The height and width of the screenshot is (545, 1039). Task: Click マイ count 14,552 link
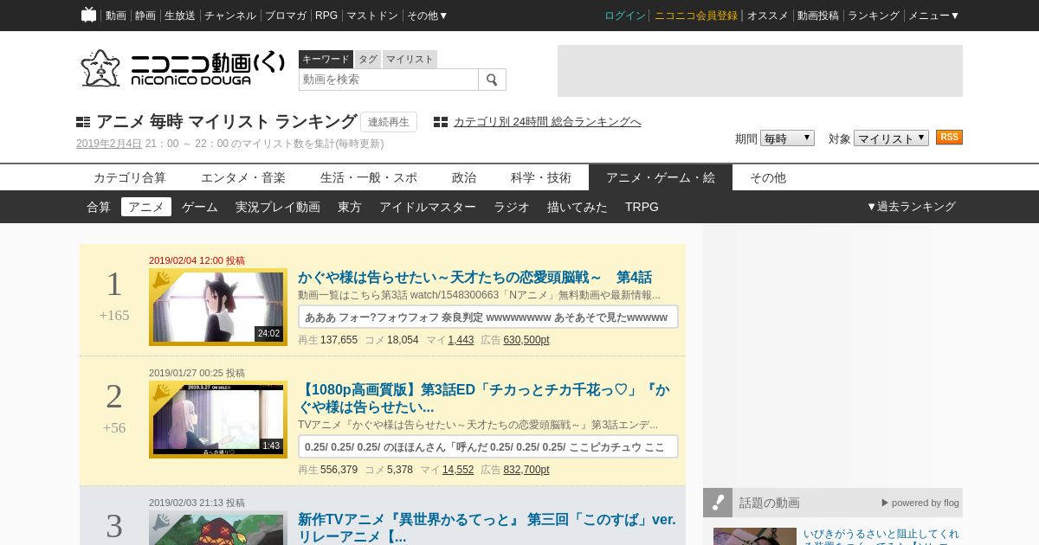[458, 470]
